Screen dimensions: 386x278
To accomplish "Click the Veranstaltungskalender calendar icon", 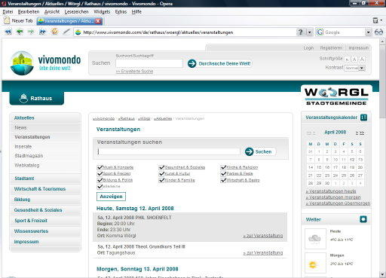I will [363, 118].
